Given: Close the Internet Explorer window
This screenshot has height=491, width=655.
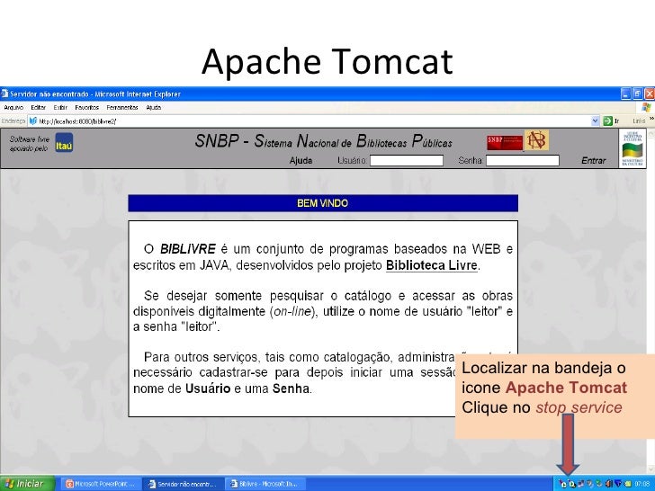Looking at the screenshot, I should [x=650, y=94].
